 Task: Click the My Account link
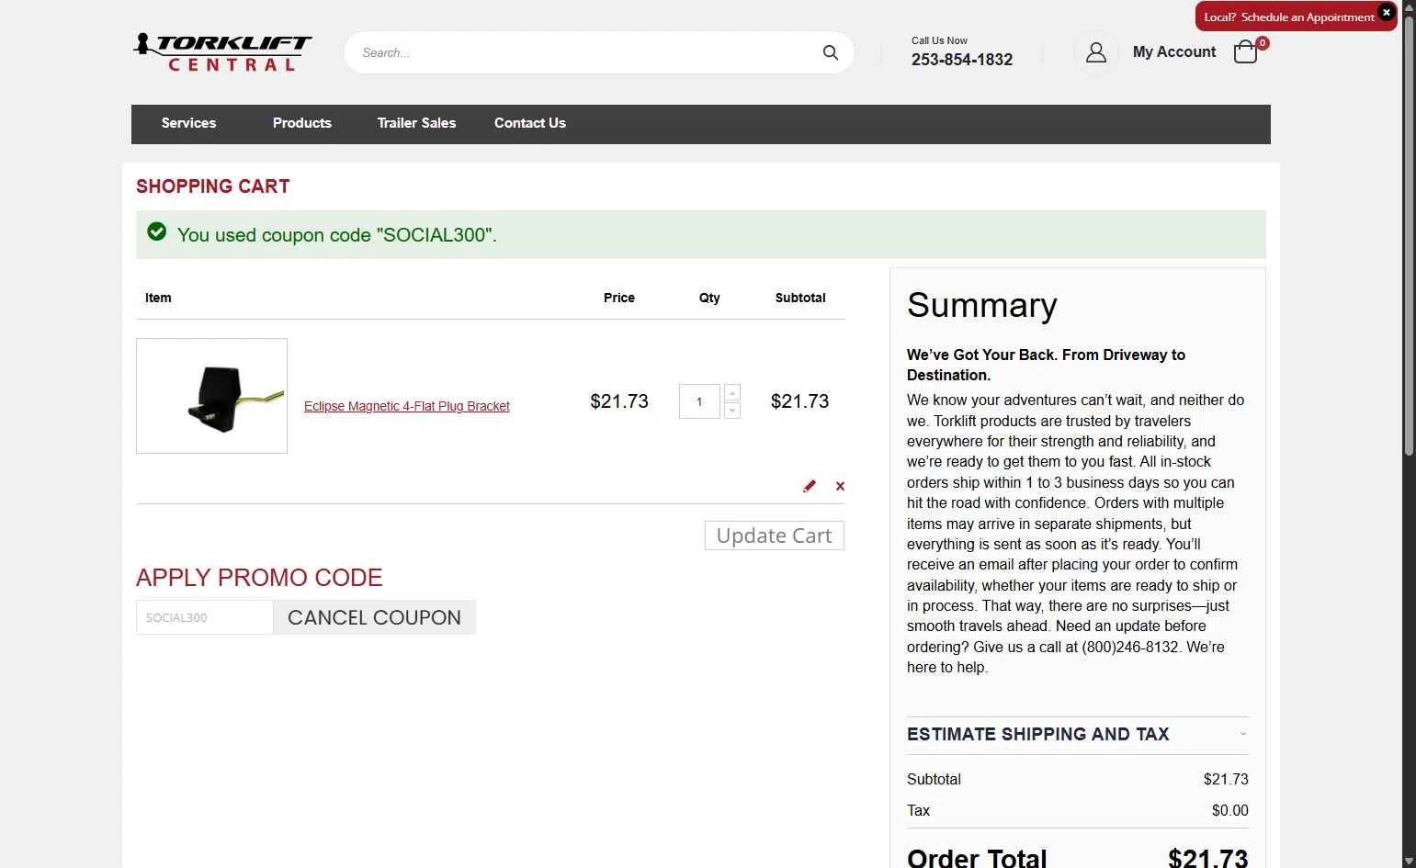tap(1173, 52)
